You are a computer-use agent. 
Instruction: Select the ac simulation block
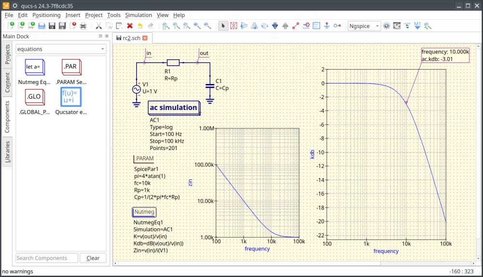coord(174,108)
